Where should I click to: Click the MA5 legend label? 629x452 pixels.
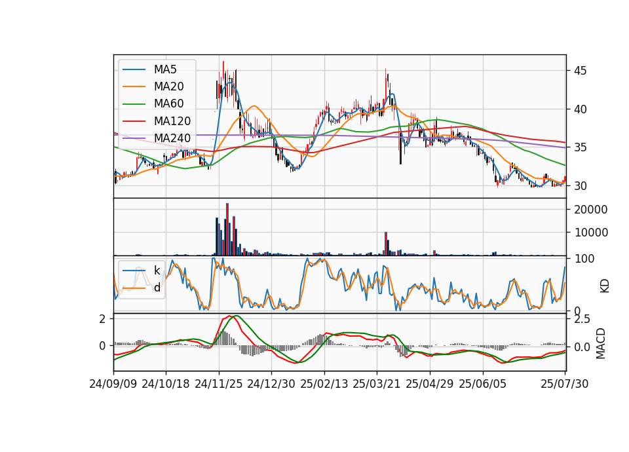coord(165,69)
